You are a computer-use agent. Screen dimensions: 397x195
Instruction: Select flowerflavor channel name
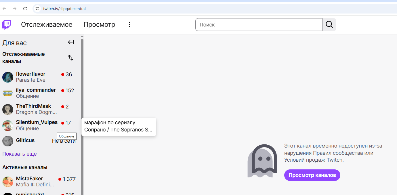[x=31, y=74]
